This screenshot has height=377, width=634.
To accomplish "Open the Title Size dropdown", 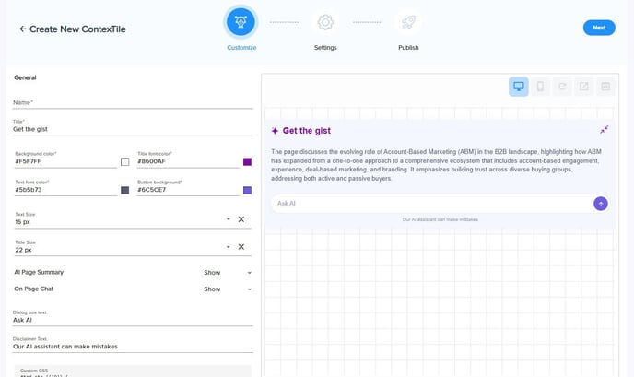I will [228, 247].
